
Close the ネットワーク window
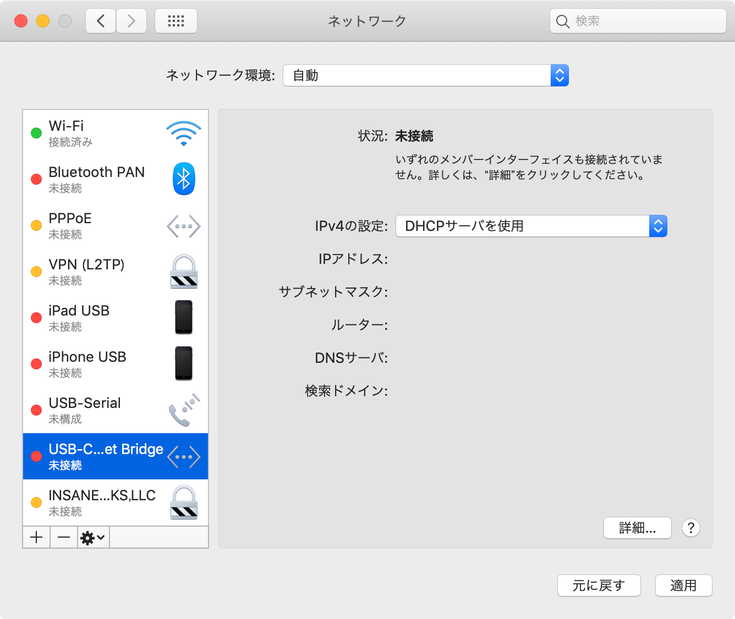point(21,21)
